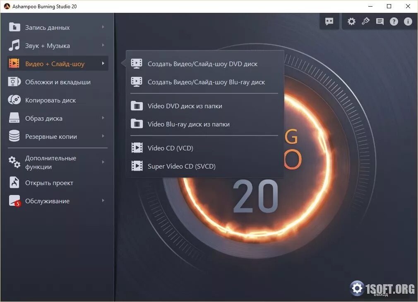Click the Копировать диск label

50,100
